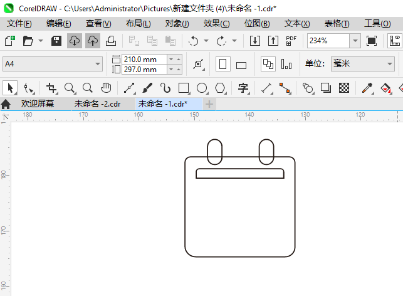403x296 pixels.
Task: Expand the Undo history dropdown arrow
Action: (x=206, y=41)
